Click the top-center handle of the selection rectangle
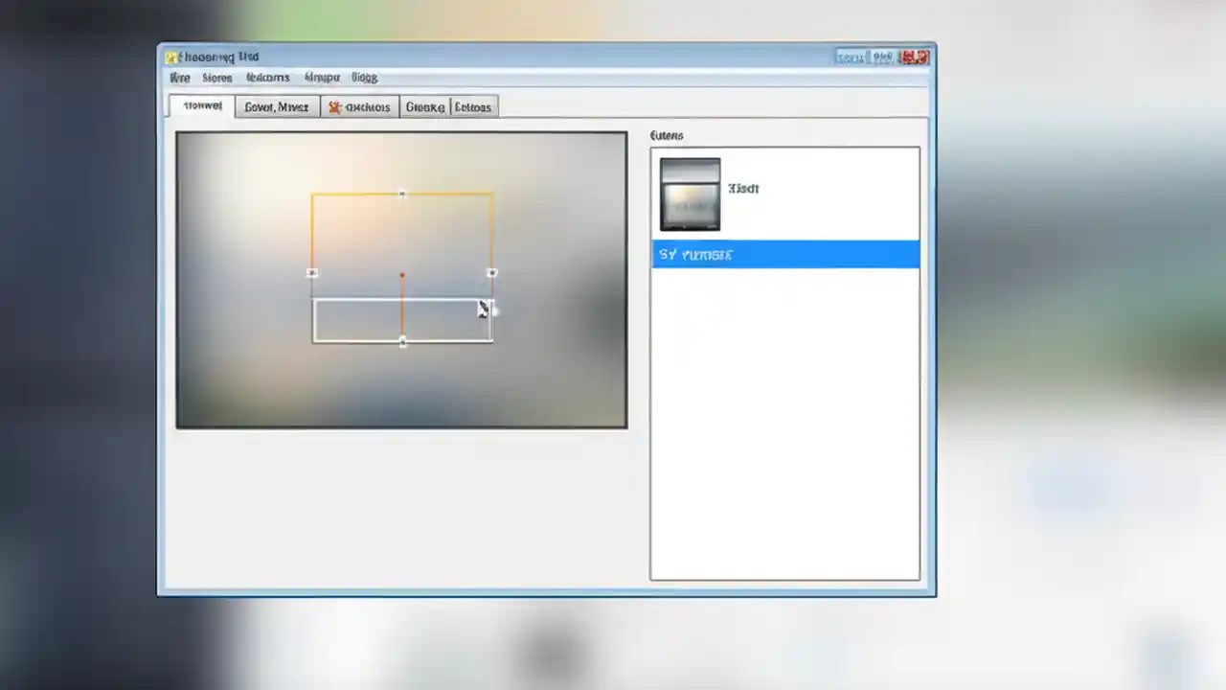Viewport: 1226px width, 690px height. 401,195
